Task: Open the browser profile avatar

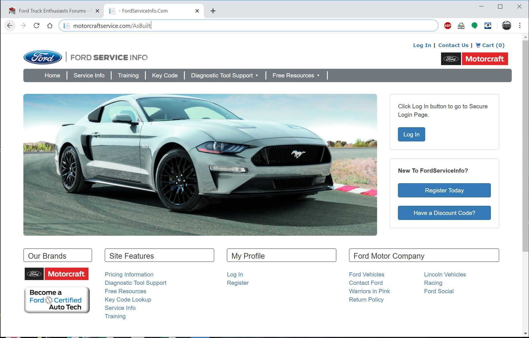Action: tap(506, 25)
